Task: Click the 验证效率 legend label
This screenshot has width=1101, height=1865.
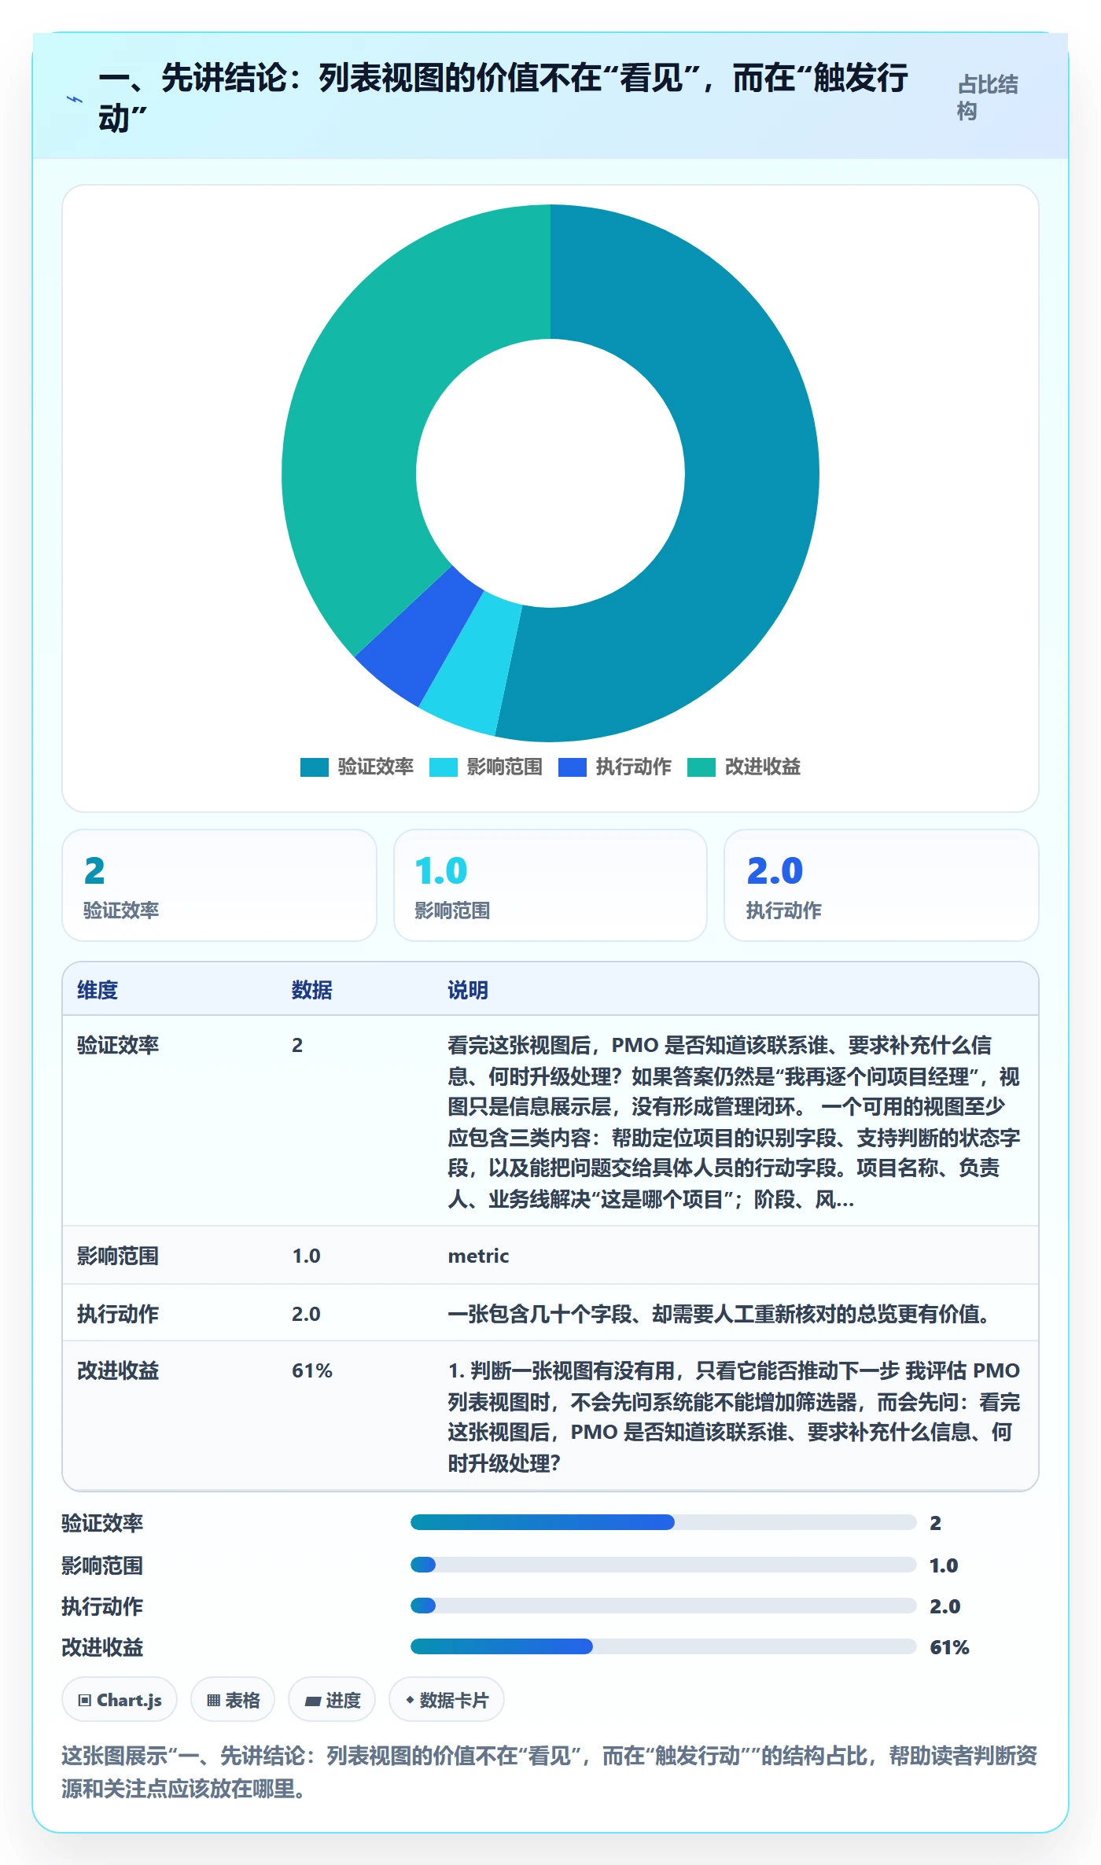Action: point(376,767)
